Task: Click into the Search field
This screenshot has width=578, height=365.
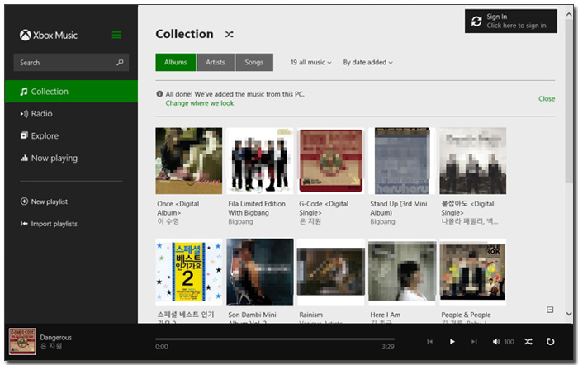Action: (x=71, y=62)
